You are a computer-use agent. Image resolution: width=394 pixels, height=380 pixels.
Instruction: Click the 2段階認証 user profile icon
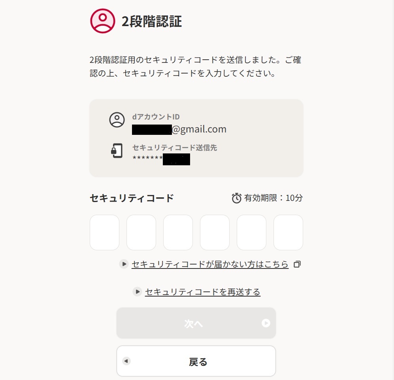[103, 21]
